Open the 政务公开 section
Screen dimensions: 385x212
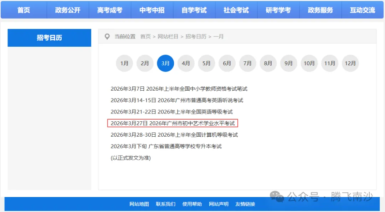67,10
